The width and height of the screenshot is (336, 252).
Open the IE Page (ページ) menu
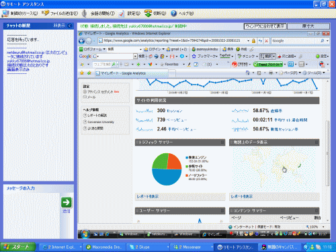(290, 73)
